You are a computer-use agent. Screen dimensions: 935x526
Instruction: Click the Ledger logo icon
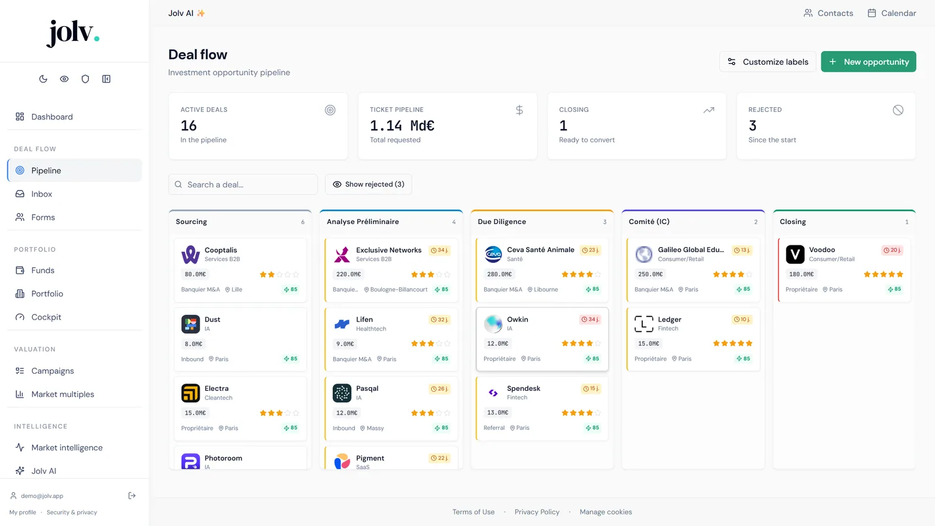coord(644,324)
